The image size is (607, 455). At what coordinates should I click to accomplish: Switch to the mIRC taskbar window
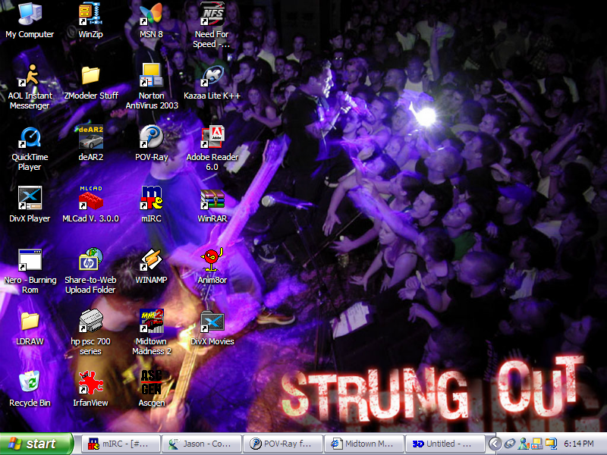tap(120, 444)
